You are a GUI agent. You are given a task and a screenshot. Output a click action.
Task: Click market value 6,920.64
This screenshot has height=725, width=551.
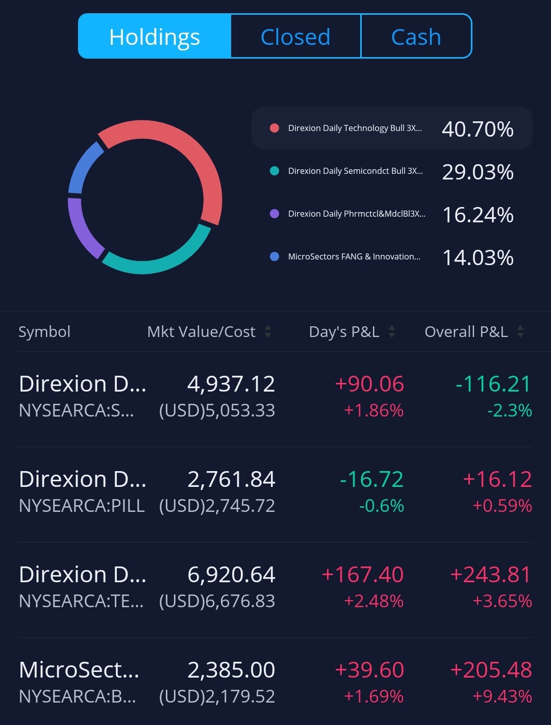pyautogui.click(x=231, y=575)
